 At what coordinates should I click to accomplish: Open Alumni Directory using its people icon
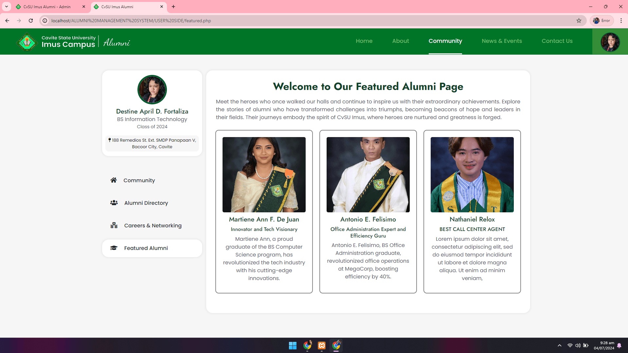[x=114, y=203]
